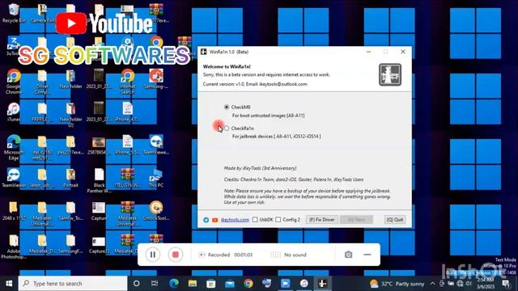Enable the UsbDK checkbox
Screen dimensions: 518x291
pos(255,220)
